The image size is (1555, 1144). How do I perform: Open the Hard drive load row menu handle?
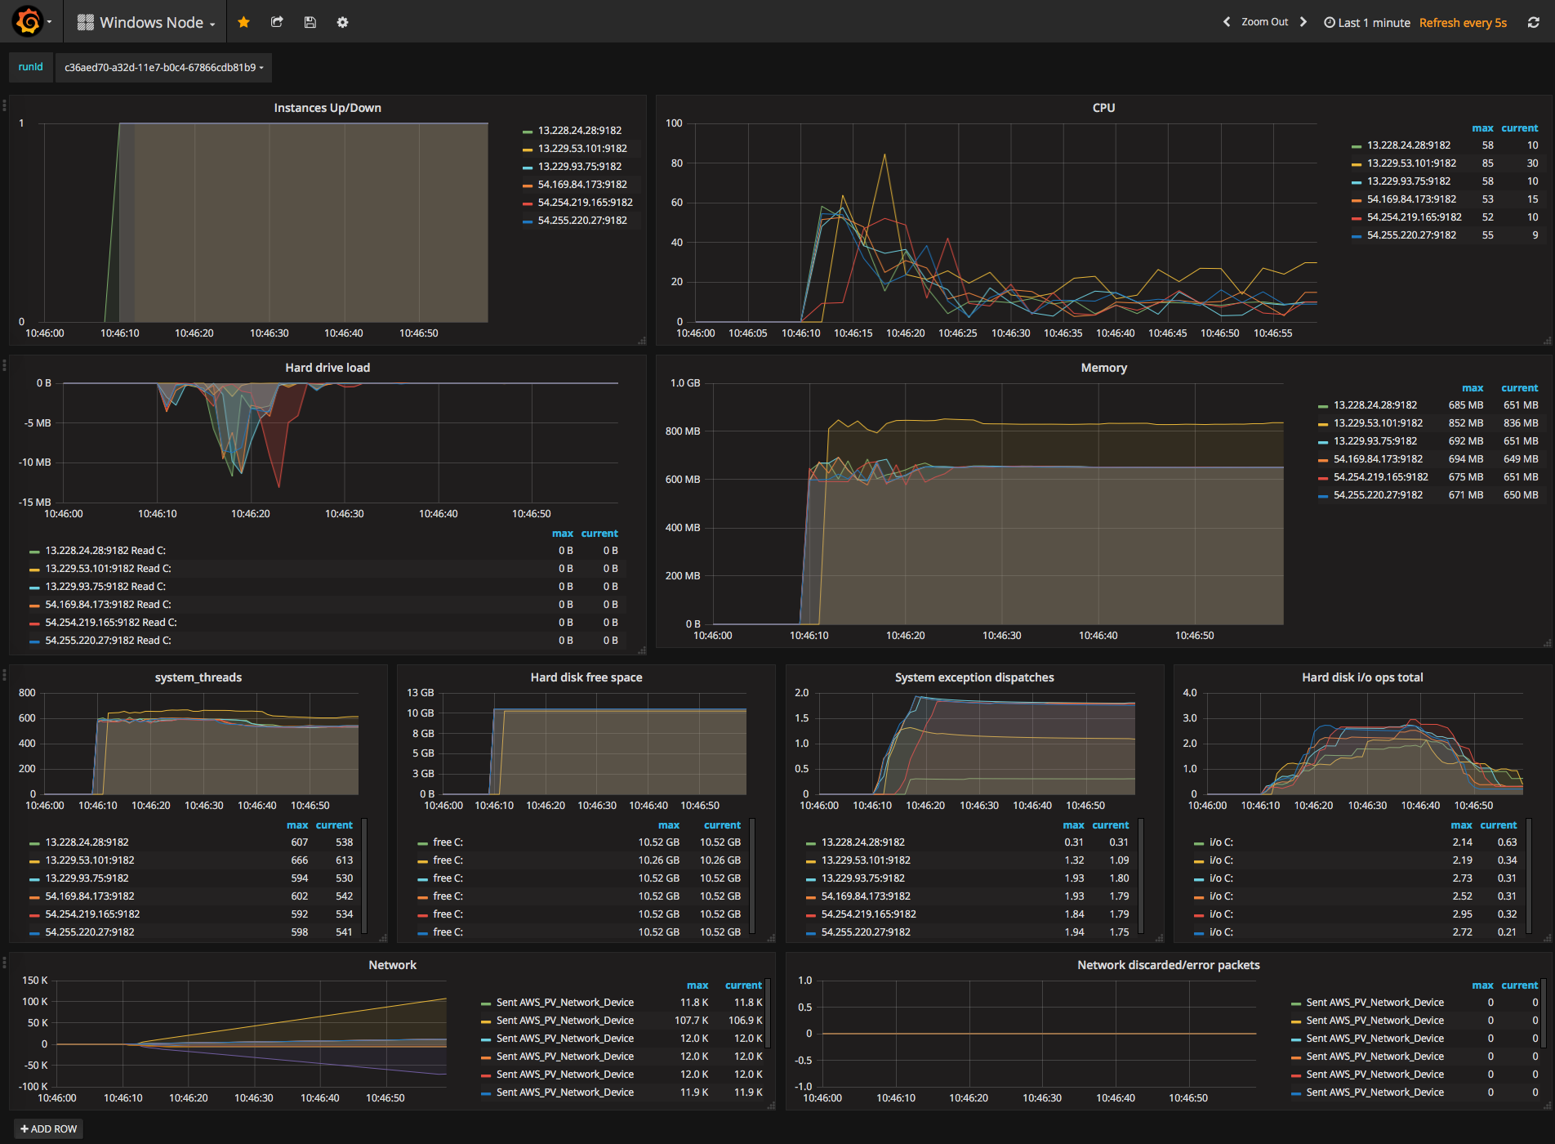pos(4,364)
